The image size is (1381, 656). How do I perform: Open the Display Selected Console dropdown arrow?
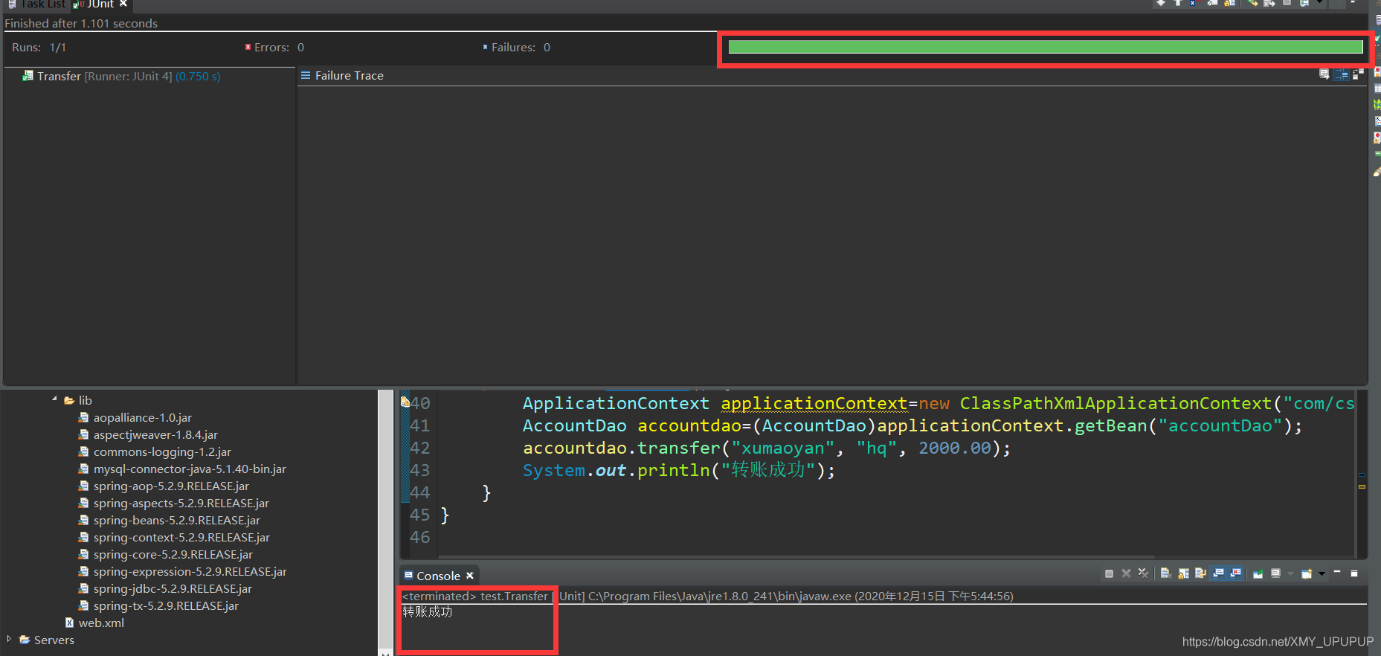coord(1290,573)
